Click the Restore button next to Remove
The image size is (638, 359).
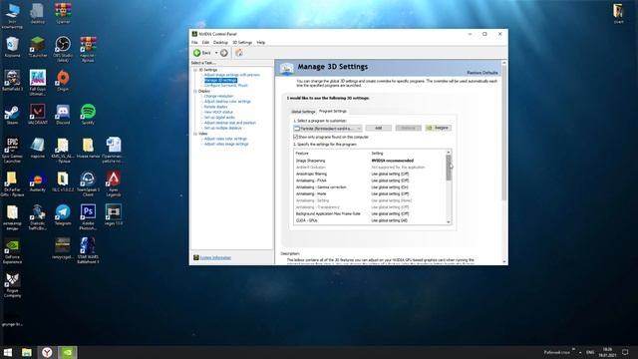pyautogui.click(x=439, y=129)
